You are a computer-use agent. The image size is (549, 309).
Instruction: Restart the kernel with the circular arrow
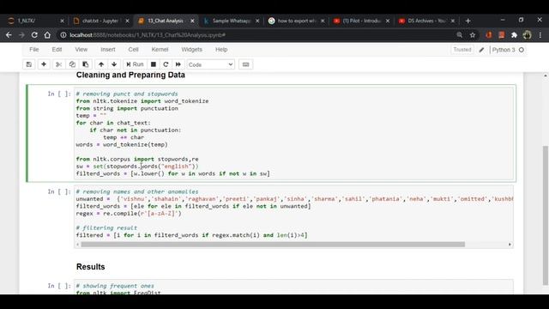(166, 64)
